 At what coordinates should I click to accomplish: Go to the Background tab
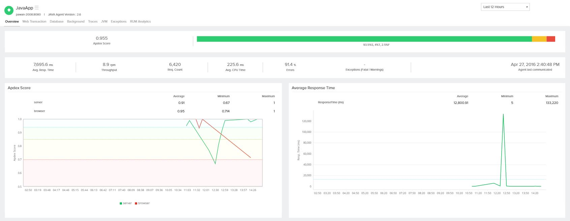point(76,22)
